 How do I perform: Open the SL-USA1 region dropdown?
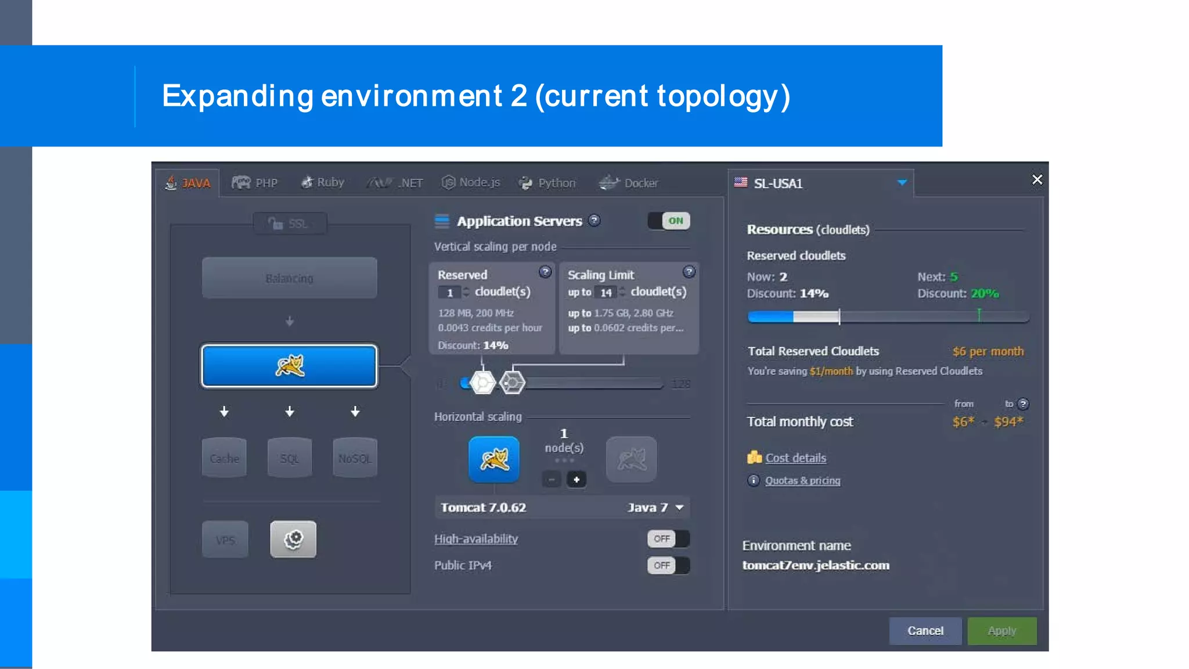tap(902, 183)
